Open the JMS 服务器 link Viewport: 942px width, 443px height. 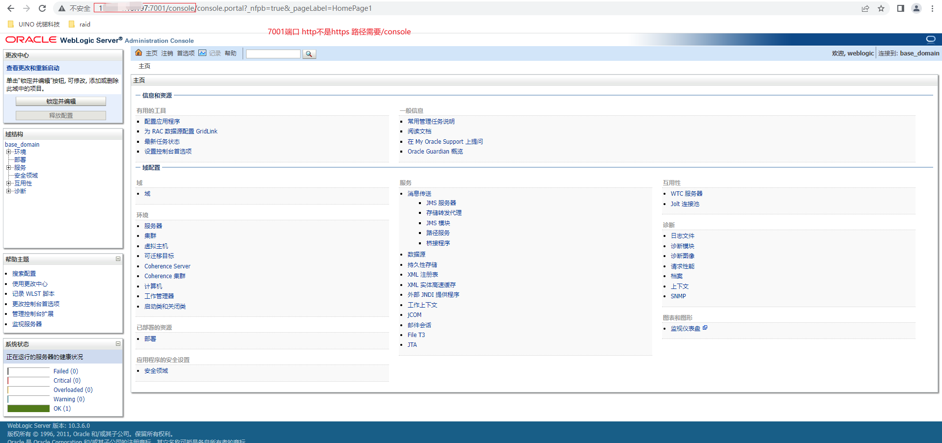click(x=441, y=203)
